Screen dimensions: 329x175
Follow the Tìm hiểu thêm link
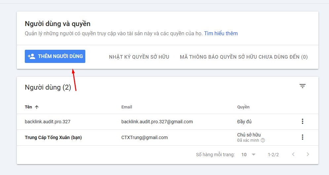[221, 33]
